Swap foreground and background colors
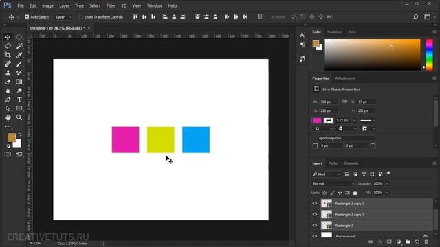The height and width of the screenshot is (247, 440). coord(20,134)
